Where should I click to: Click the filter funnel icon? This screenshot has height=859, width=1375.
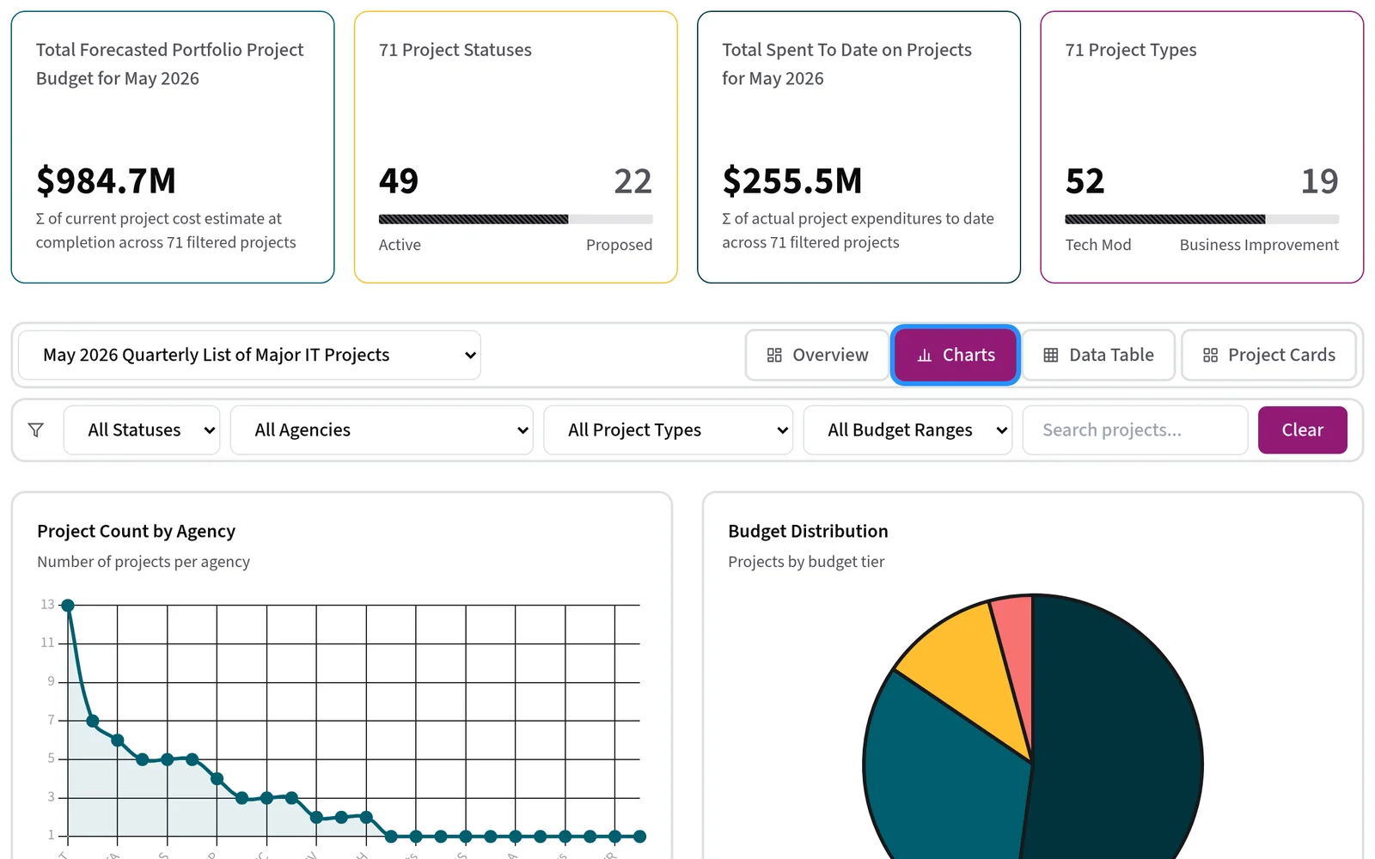click(x=36, y=430)
